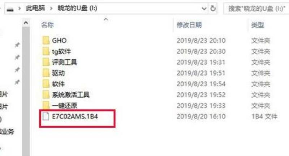Click the 类型 column header

click(x=258, y=25)
